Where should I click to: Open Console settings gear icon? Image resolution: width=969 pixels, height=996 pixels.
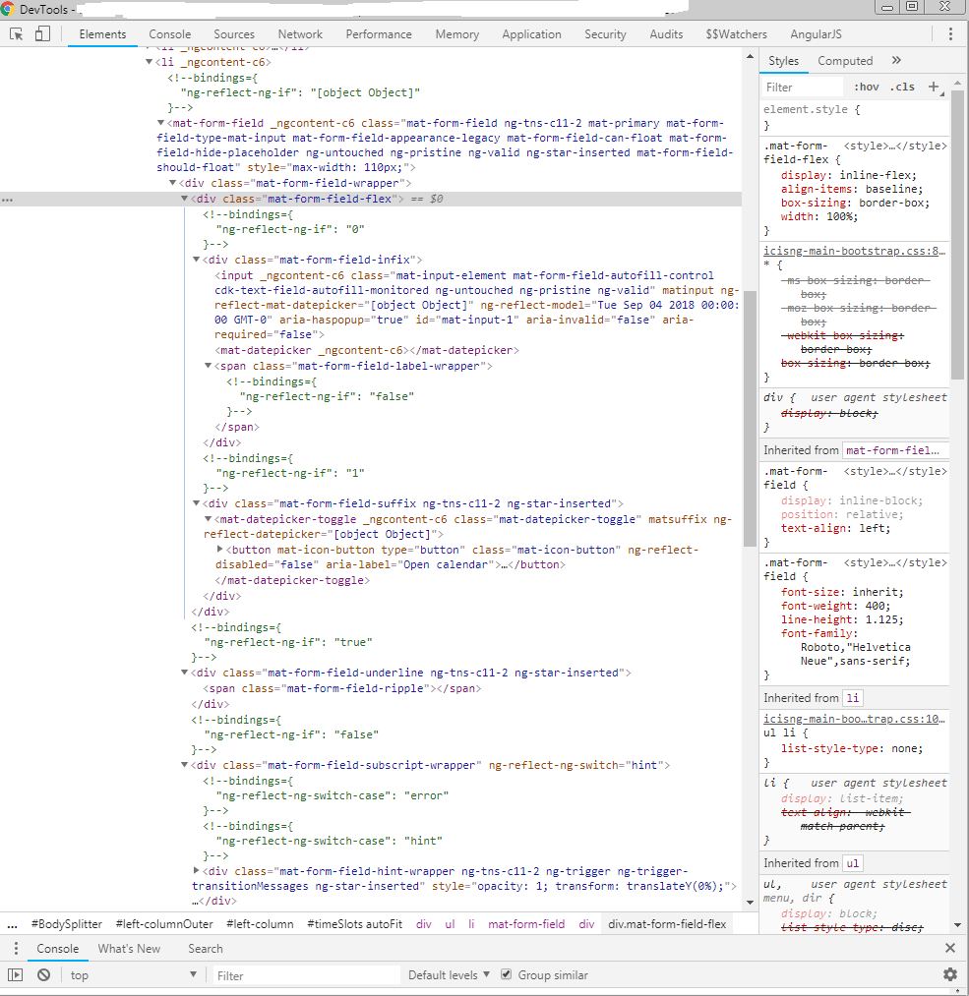pyautogui.click(x=949, y=973)
